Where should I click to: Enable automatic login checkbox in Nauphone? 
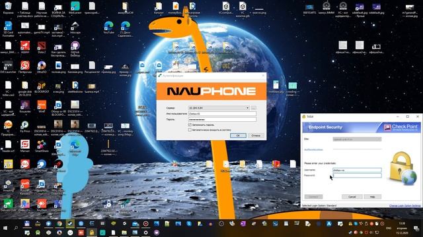[190, 130]
